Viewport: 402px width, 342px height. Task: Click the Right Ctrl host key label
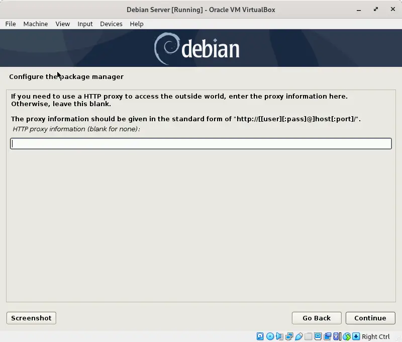375,336
